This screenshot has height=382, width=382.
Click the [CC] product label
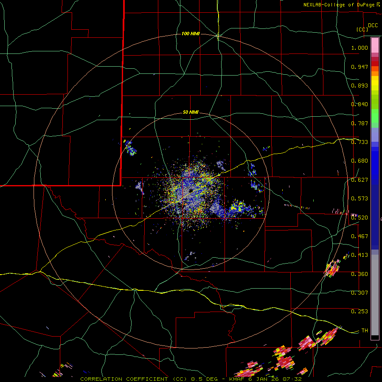(362, 29)
